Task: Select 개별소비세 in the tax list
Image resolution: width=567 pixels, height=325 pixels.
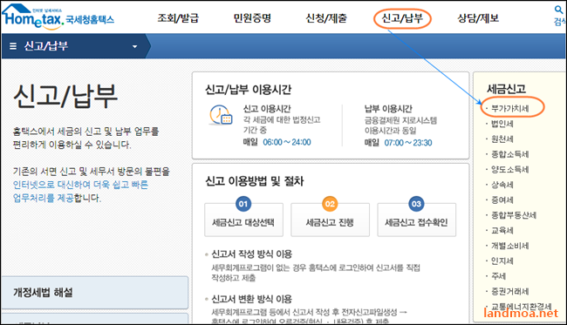Action: click(x=510, y=246)
